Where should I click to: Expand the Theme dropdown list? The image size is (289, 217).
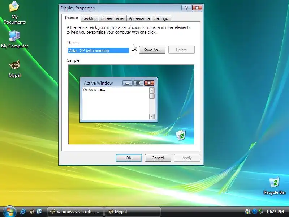pyautogui.click(x=133, y=50)
